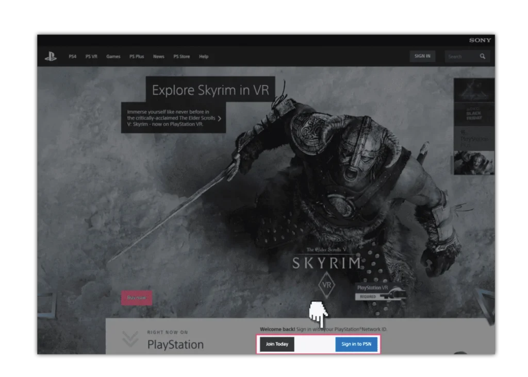Click the PlayStation VR Required badge

point(381,292)
